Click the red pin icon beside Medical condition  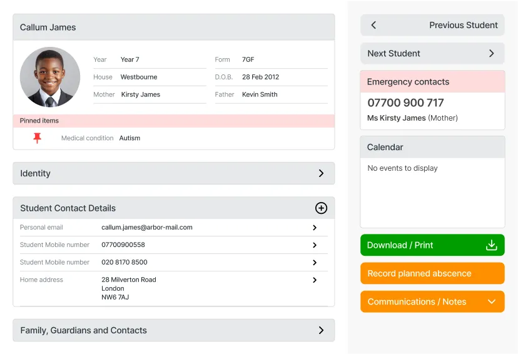pyautogui.click(x=37, y=138)
